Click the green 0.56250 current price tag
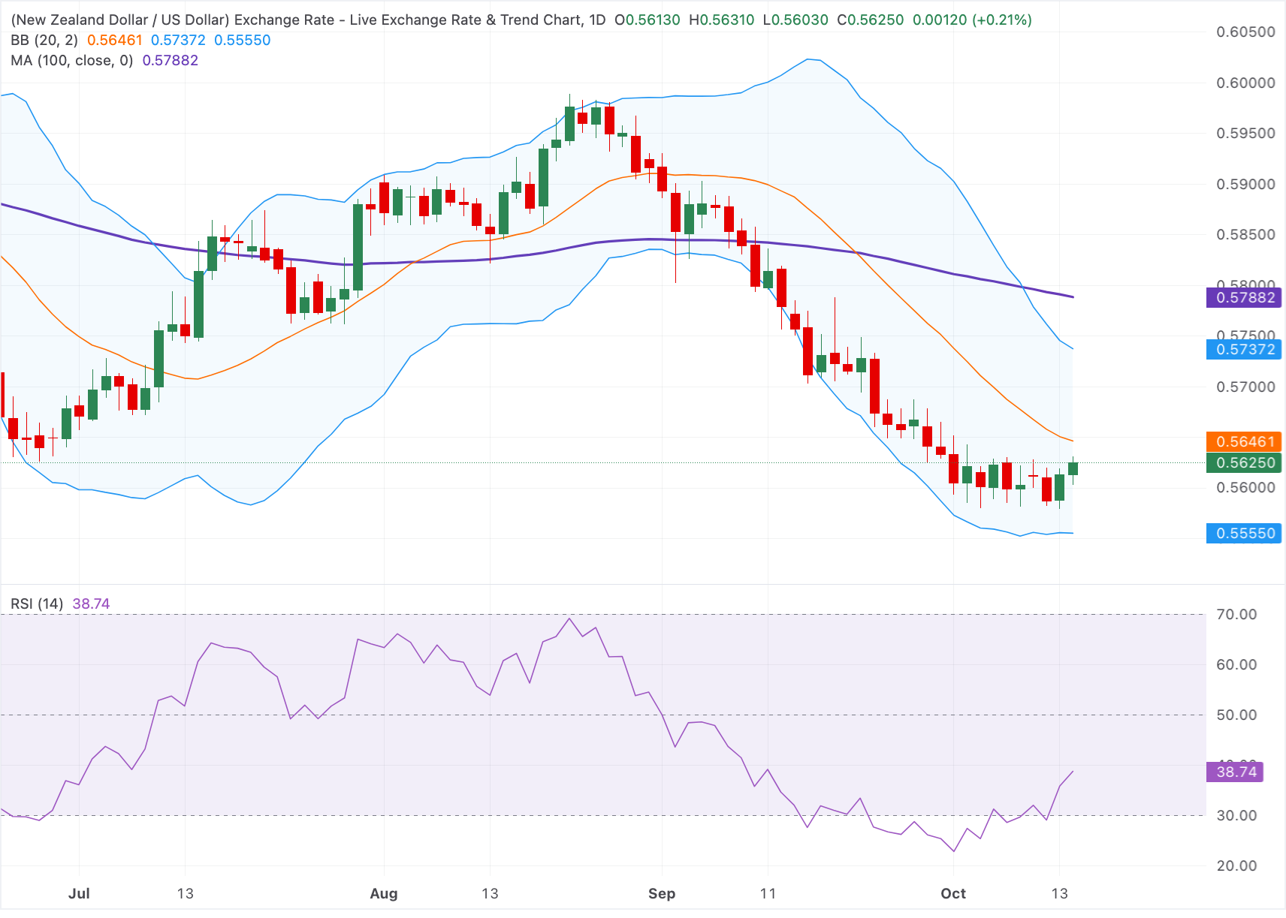Image resolution: width=1286 pixels, height=918 pixels. point(1244,462)
